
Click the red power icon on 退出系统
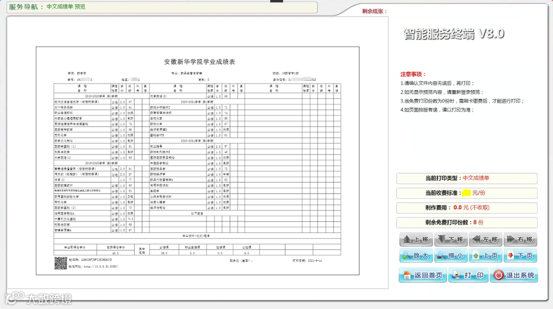pyautogui.click(x=498, y=275)
